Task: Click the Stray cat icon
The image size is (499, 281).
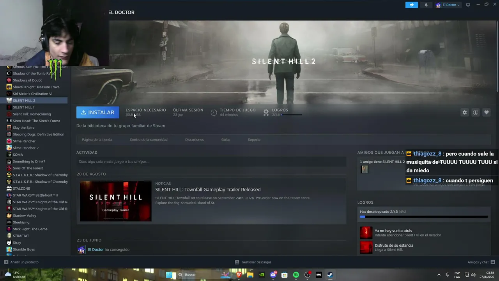Action: 9,243
